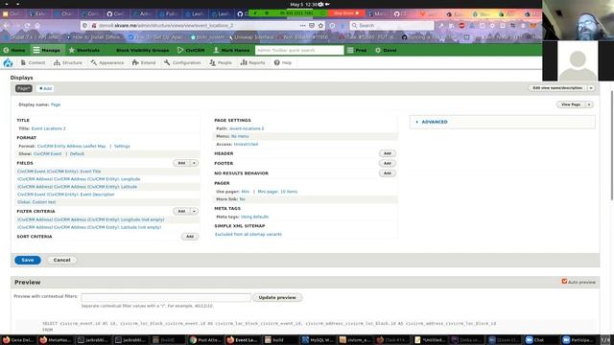Image resolution: width=614 pixels, height=345 pixels.
Task: Open Block Visibility Groups in the toolbar
Action: click(x=143, y=50)
